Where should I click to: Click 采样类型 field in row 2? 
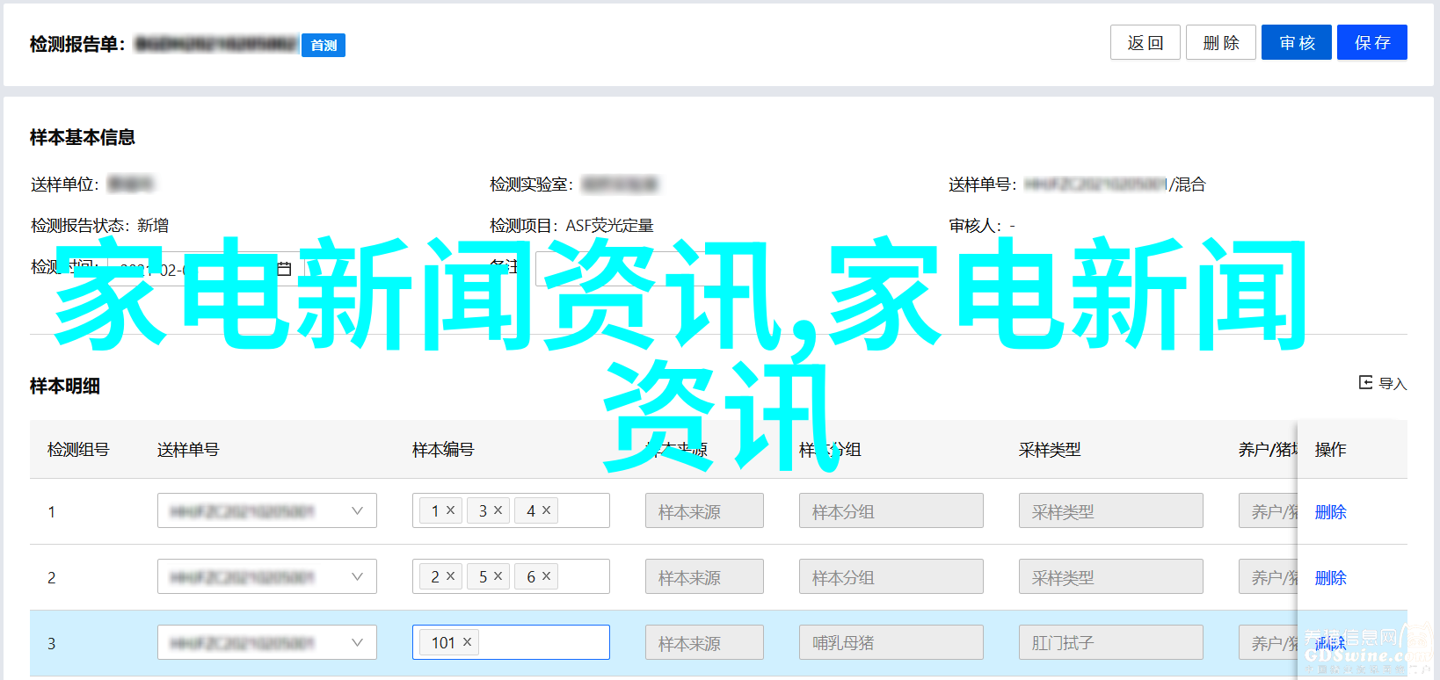1110,576
